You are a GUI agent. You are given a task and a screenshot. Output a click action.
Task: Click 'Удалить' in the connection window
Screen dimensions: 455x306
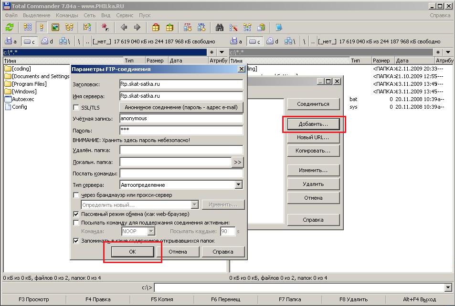(x=313, y=184)
